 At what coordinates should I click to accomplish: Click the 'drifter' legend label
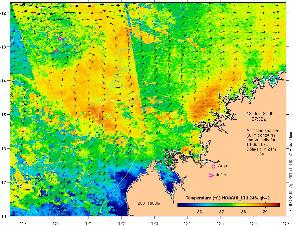pos(221,175)
